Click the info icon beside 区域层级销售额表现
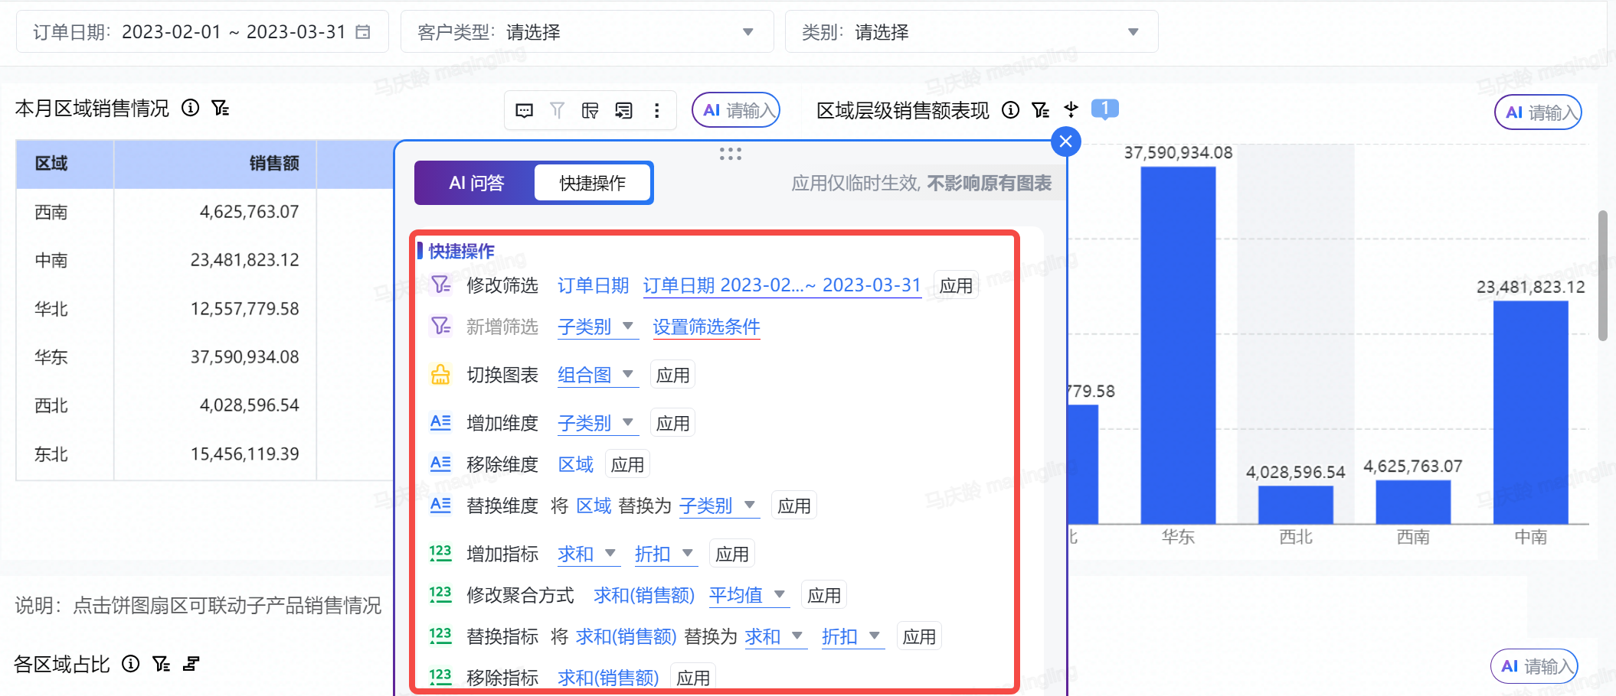 click(x=1010, y=110)
